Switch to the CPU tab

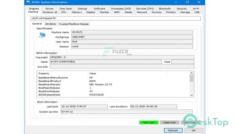pos(64,12)
